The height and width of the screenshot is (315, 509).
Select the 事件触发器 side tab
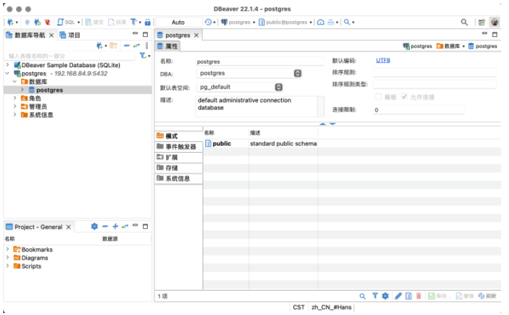pos(179,147)
